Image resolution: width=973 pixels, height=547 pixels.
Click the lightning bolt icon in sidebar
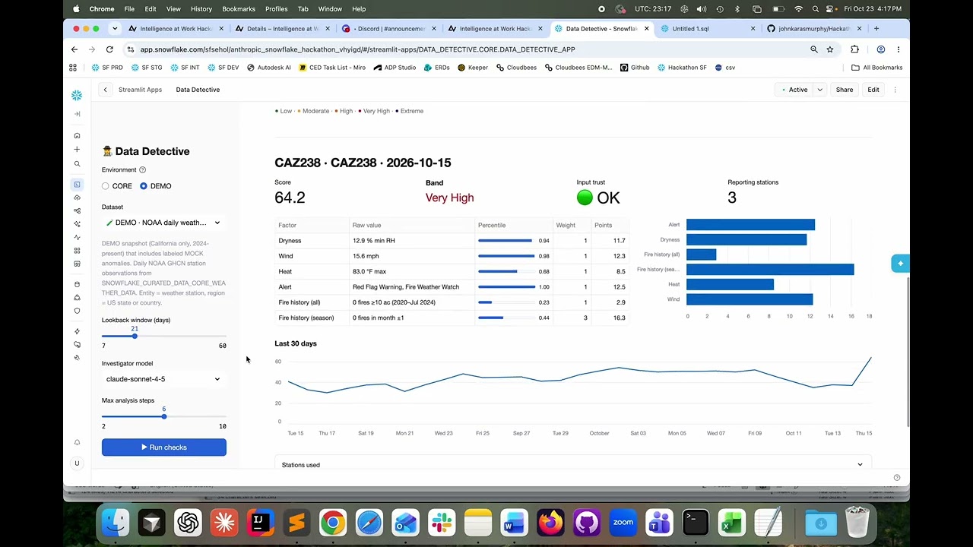[77, 331]
